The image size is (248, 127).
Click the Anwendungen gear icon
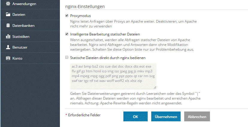coord(8,4)
